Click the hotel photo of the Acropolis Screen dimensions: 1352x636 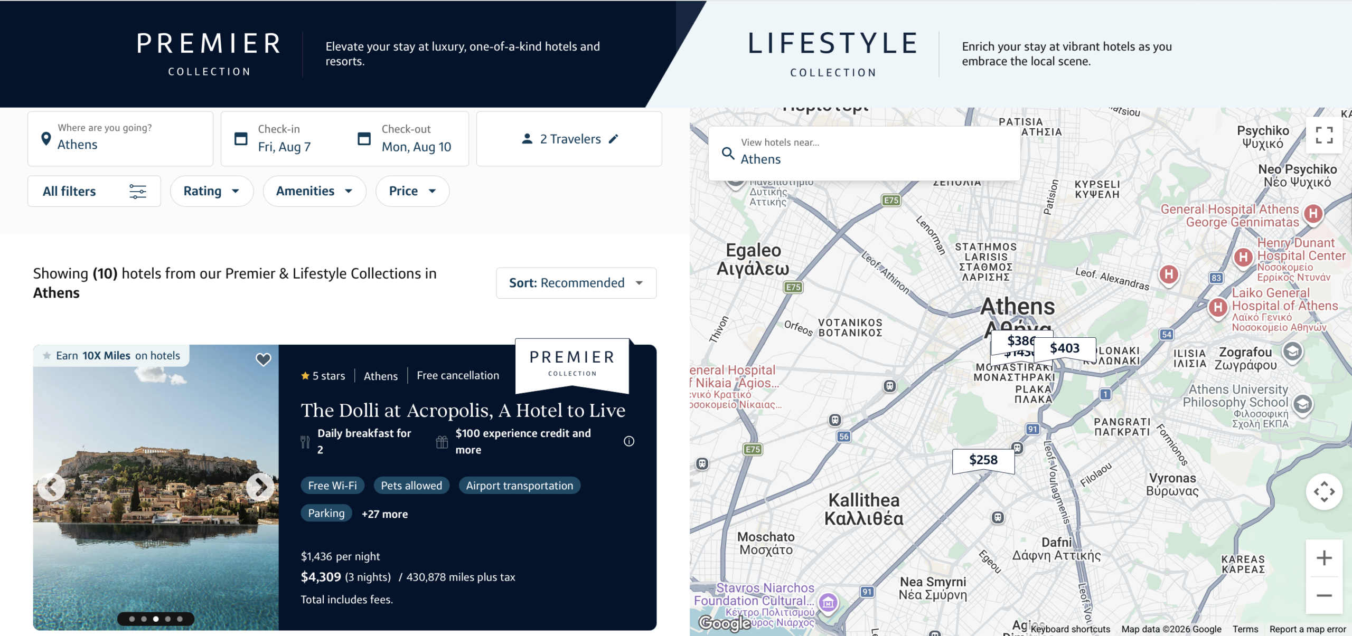[x=156, y=487]
